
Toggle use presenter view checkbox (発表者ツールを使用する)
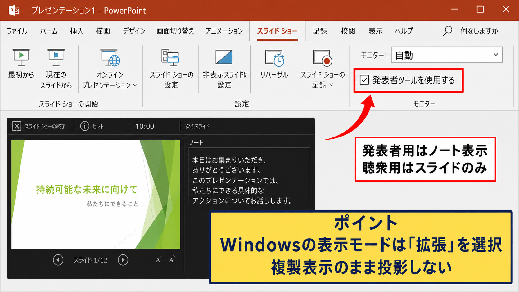click(364, 80)
